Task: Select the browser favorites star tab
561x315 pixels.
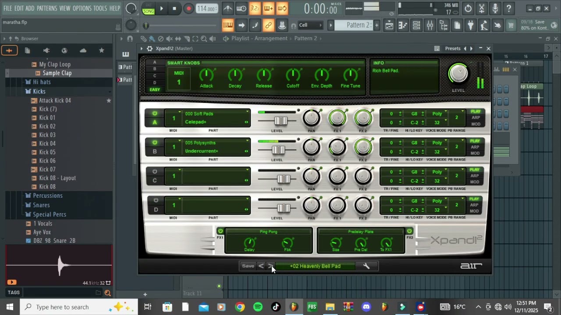Action: click(101, 51)
